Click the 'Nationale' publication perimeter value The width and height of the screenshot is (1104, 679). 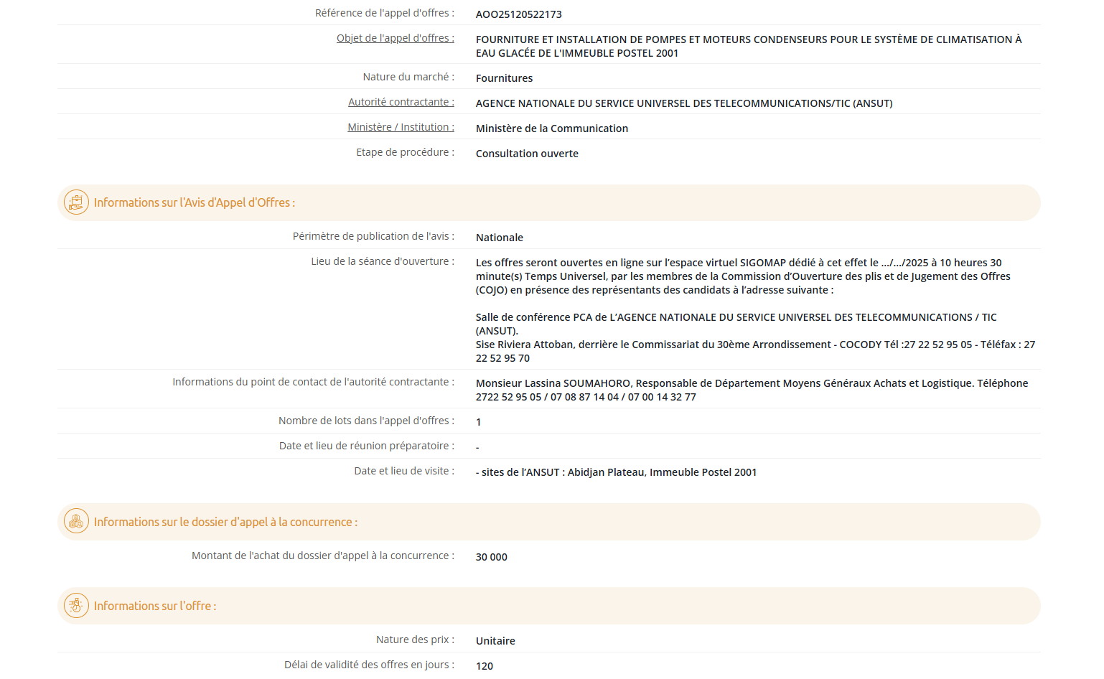pos(499,238)
